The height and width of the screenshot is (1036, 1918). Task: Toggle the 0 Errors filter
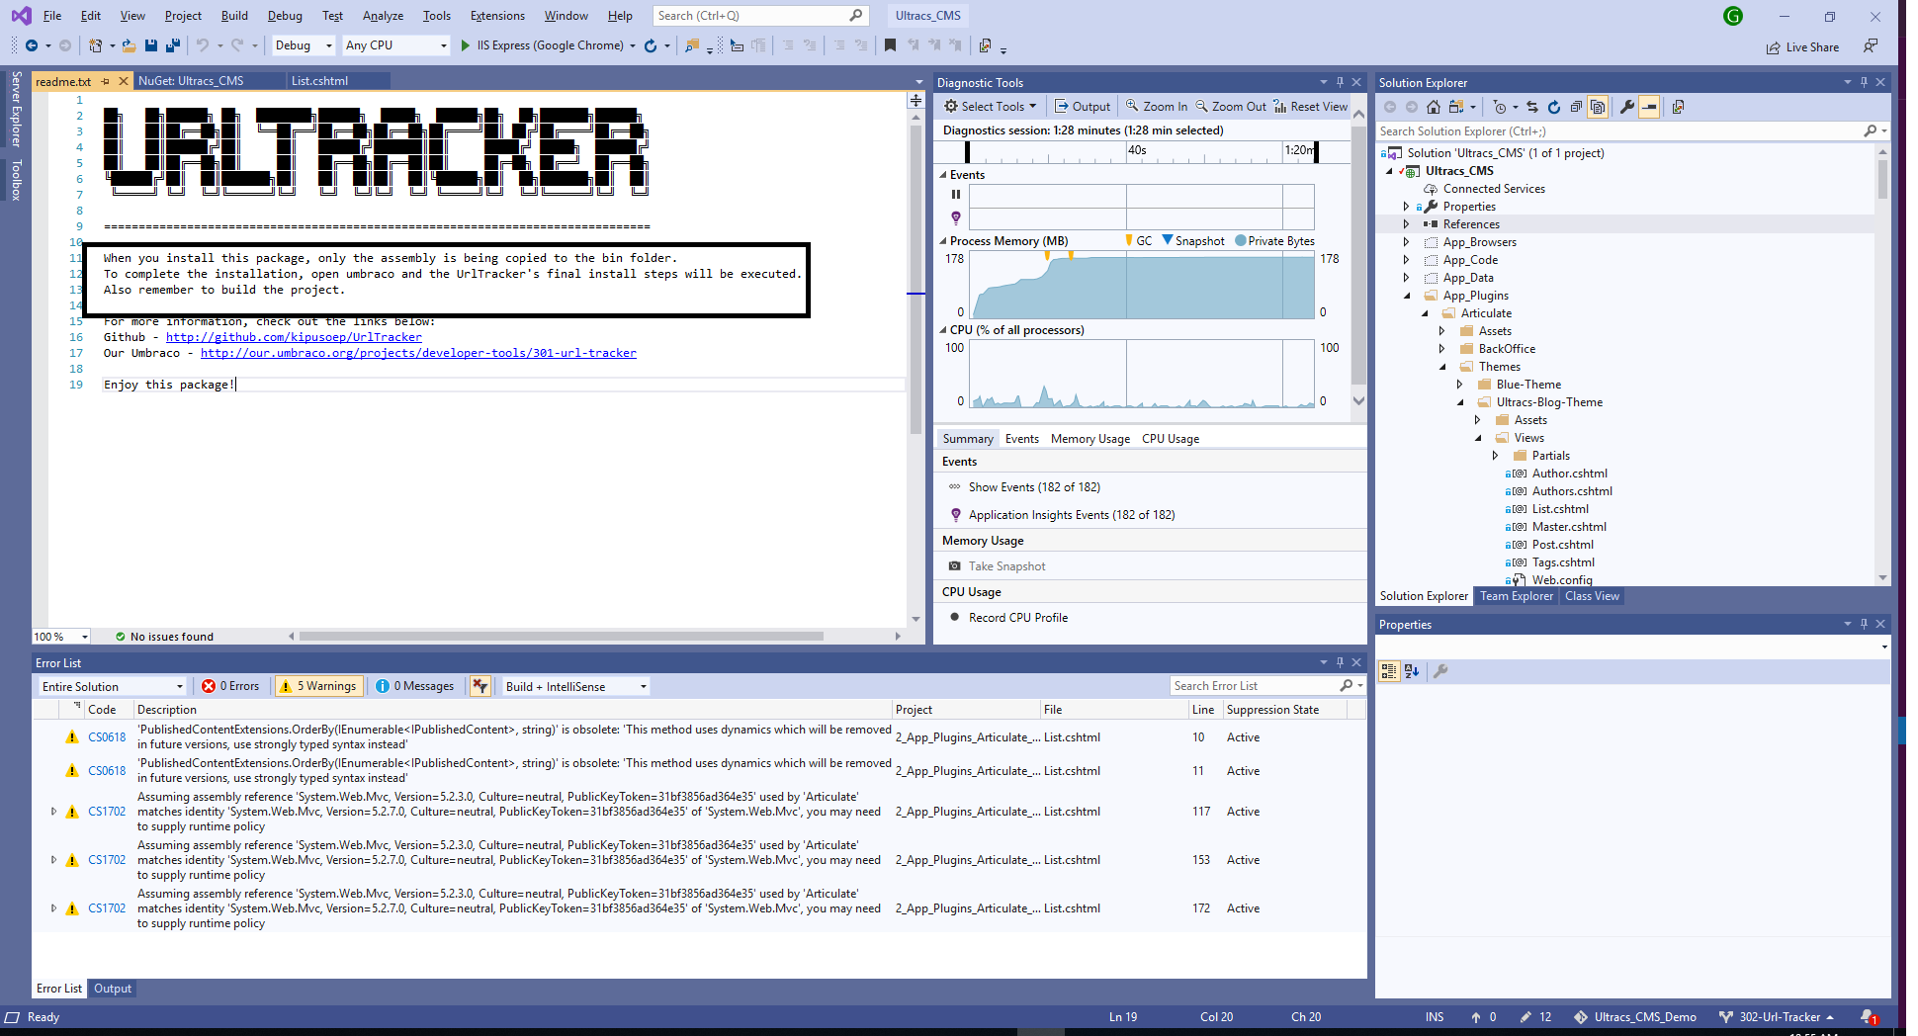click(x=230, y=686)
